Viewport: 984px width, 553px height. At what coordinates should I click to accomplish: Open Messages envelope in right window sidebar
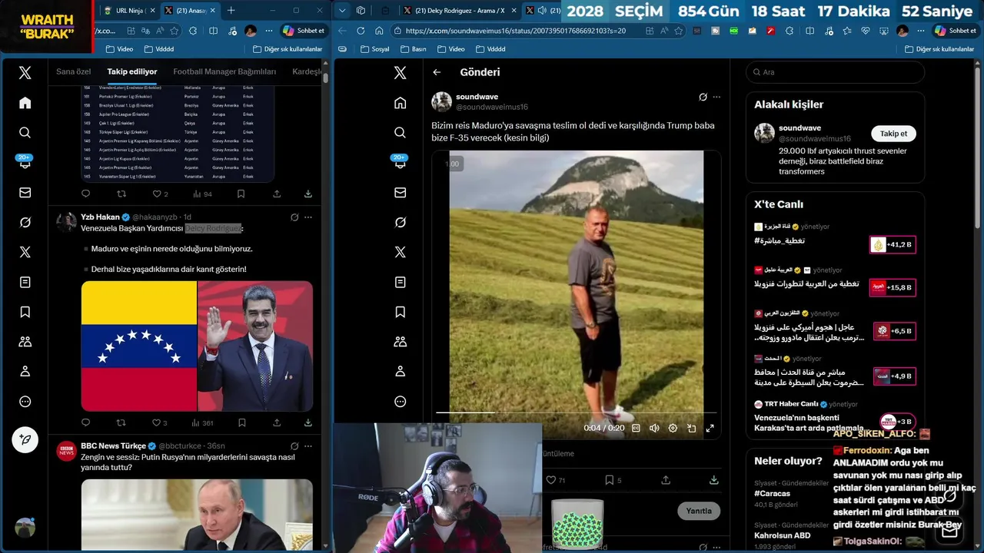(401, 193)
